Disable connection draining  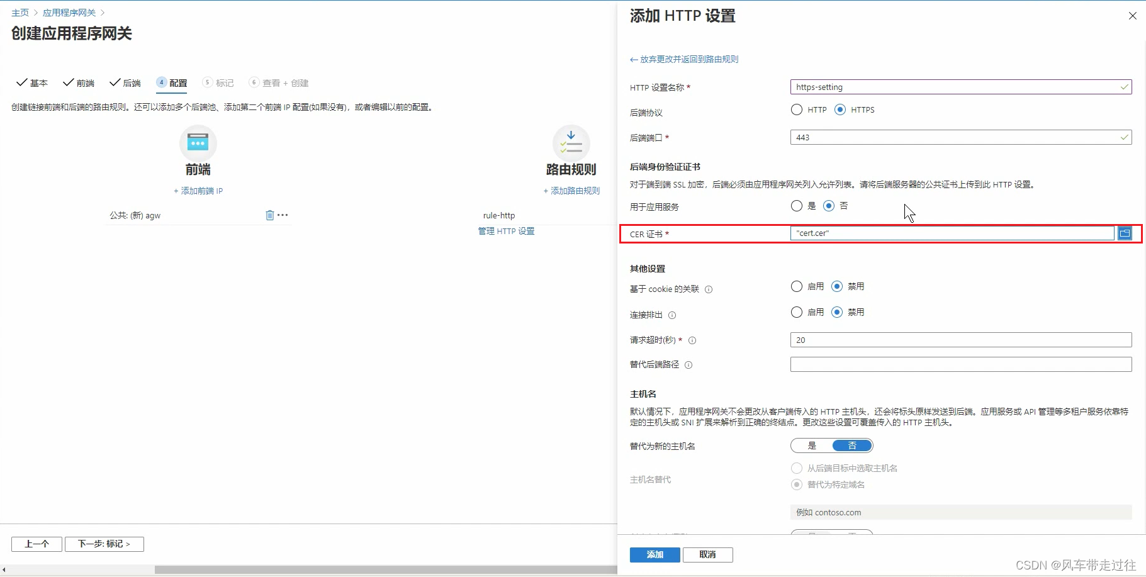(x=837, y=312)
